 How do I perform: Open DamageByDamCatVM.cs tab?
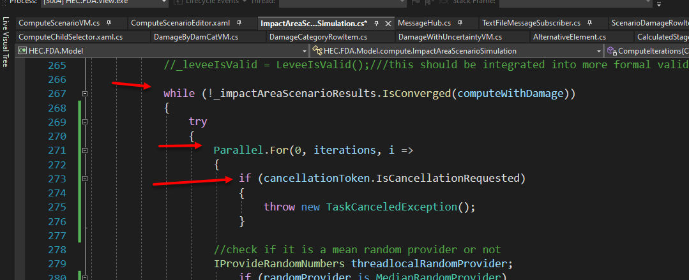[x=196, y=37]
